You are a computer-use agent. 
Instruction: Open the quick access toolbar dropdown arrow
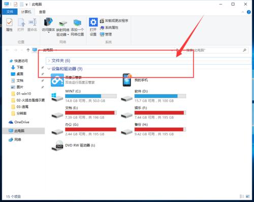(x=26, y=5)
